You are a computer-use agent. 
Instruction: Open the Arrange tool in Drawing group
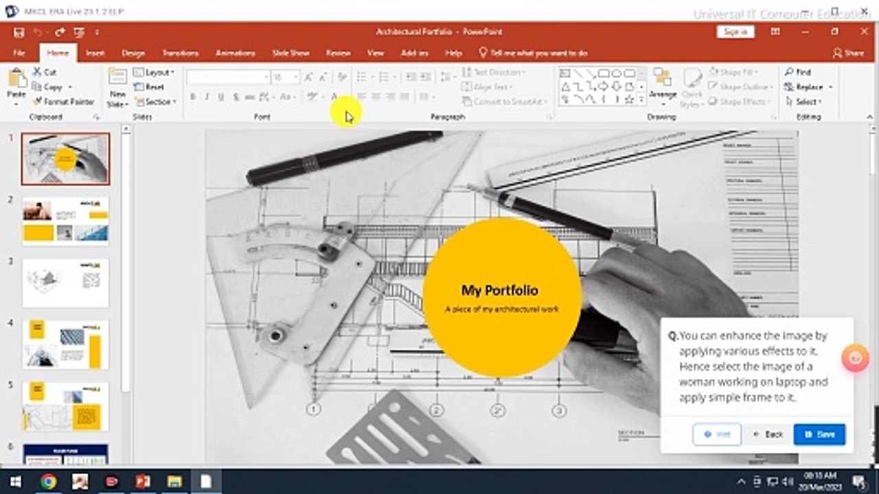click(663, 79)
